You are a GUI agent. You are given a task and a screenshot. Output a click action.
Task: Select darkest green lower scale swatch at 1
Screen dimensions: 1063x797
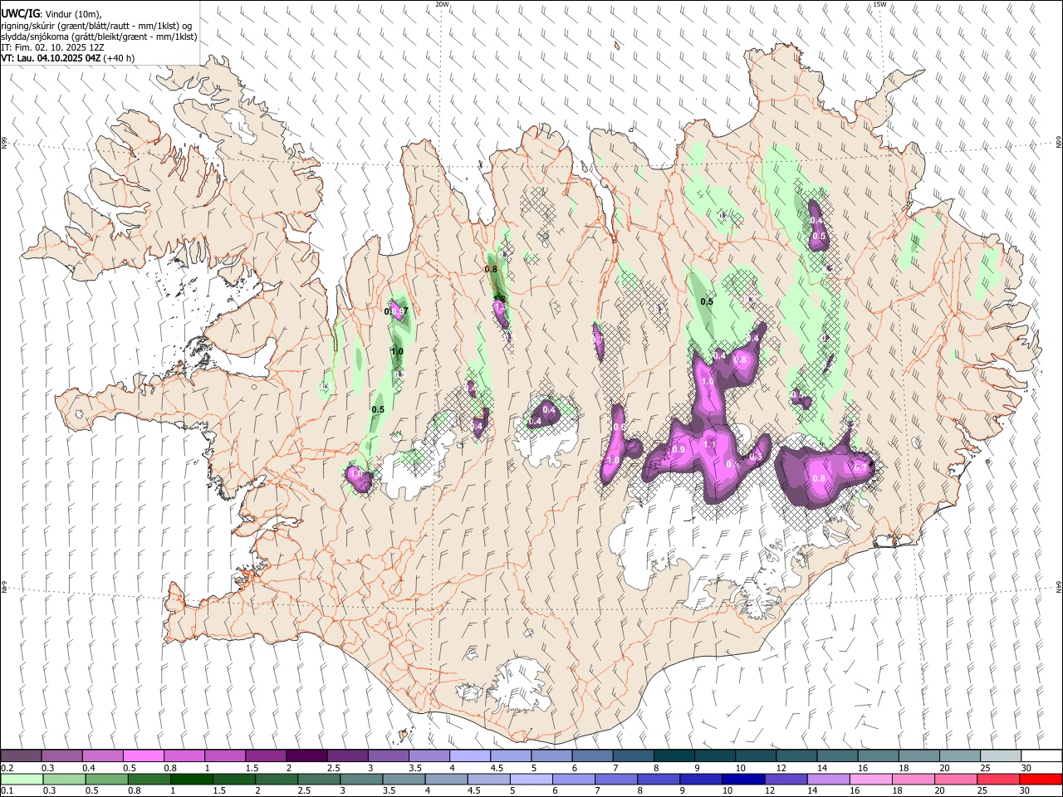pyautogui.click(x=191, y=780)
